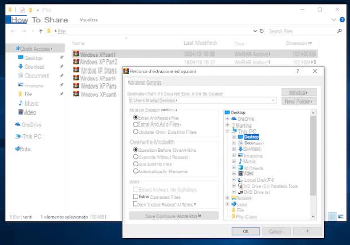The height and width of the screenshot is (245, 350).
Task: Click the Windows XP.part6 archive icon
Action: point(76,94)
